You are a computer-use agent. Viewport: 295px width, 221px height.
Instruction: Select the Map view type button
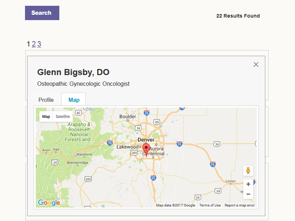[46, 116]
